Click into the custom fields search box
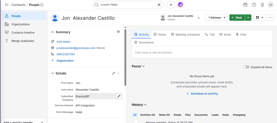This screenshot has height=123, width=277. pyautogui.click(x=128, y=5)
